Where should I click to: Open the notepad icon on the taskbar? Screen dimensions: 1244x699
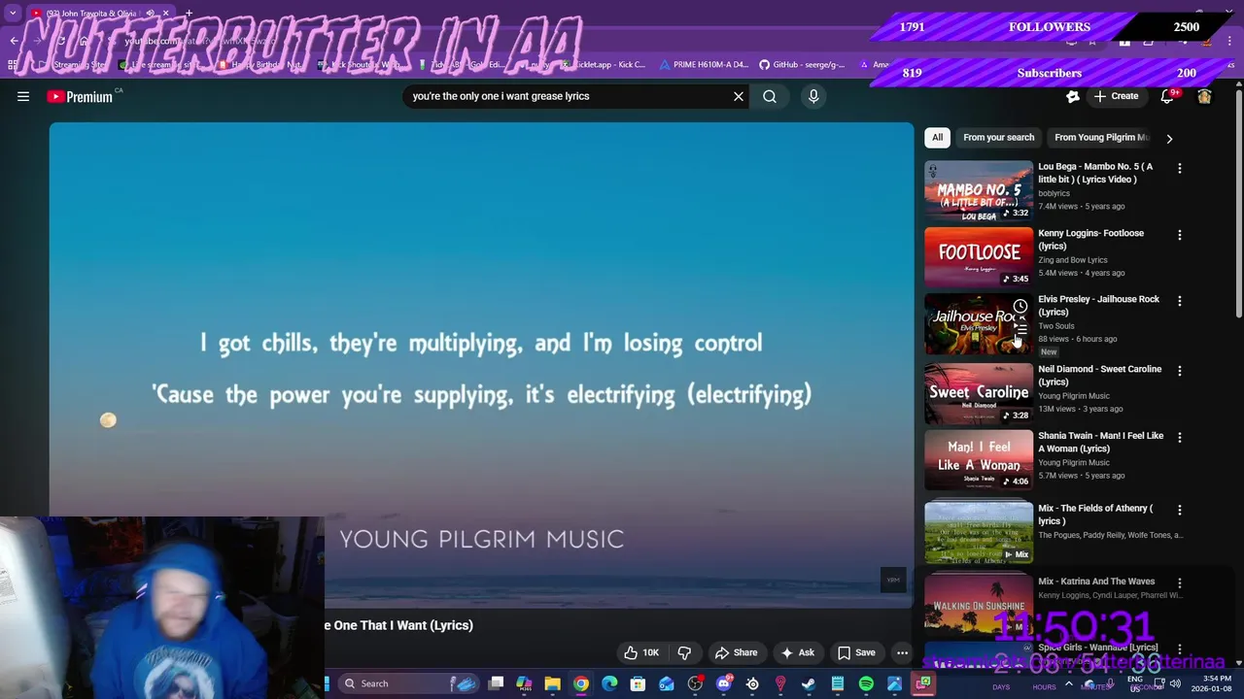(838, 683)
